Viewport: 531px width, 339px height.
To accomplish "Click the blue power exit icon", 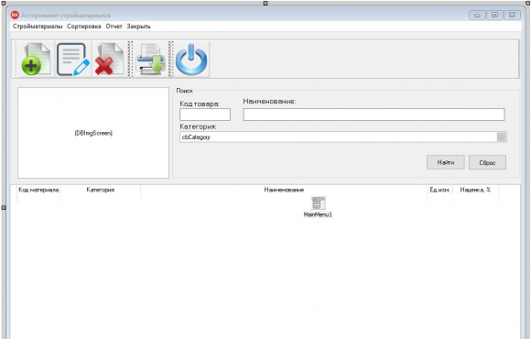I will (191, 59).
